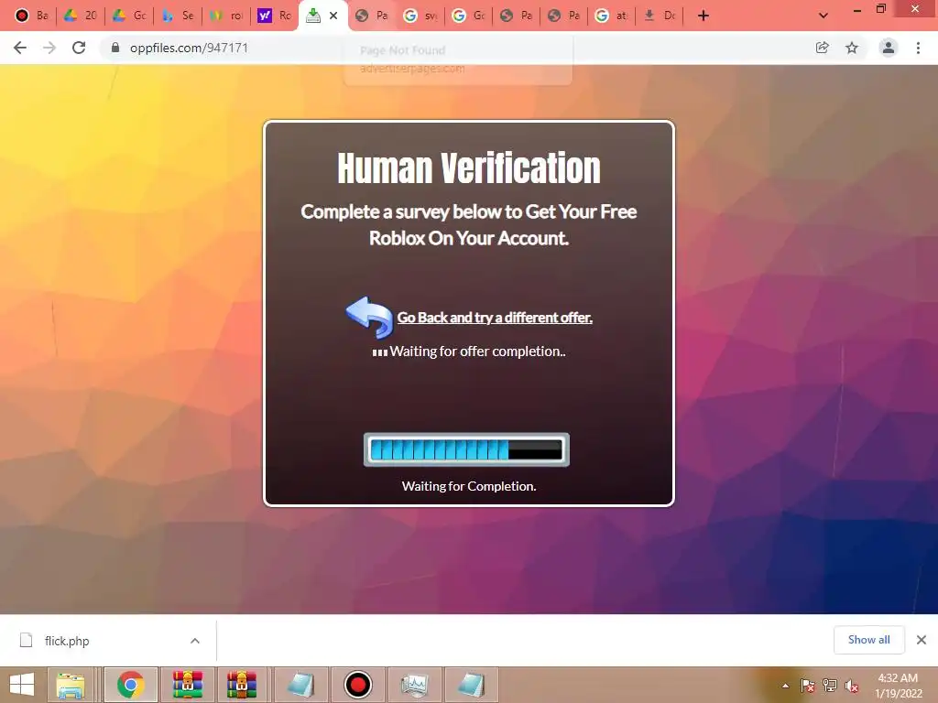
Task: Switch to the Google 'at' tab
Action: (x=612, y=16)
